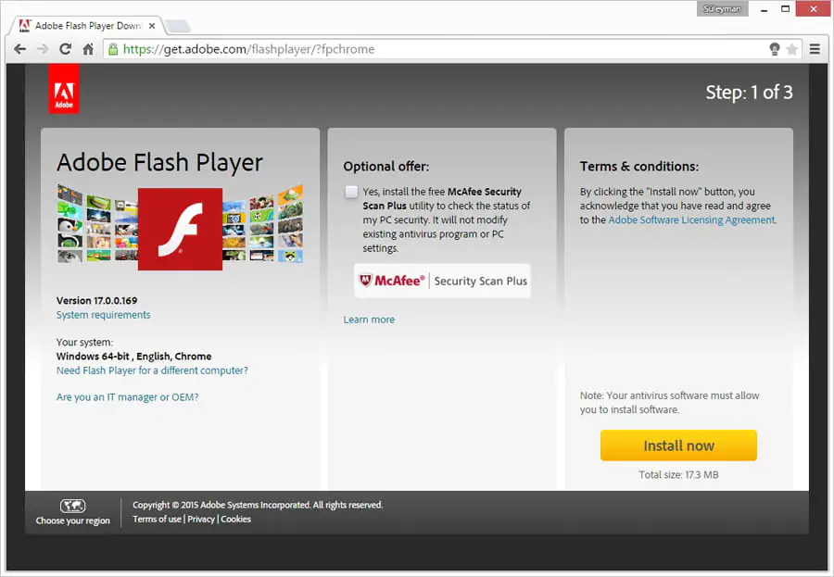Select the Adobe Flash Player Download tab

point(83,25)
